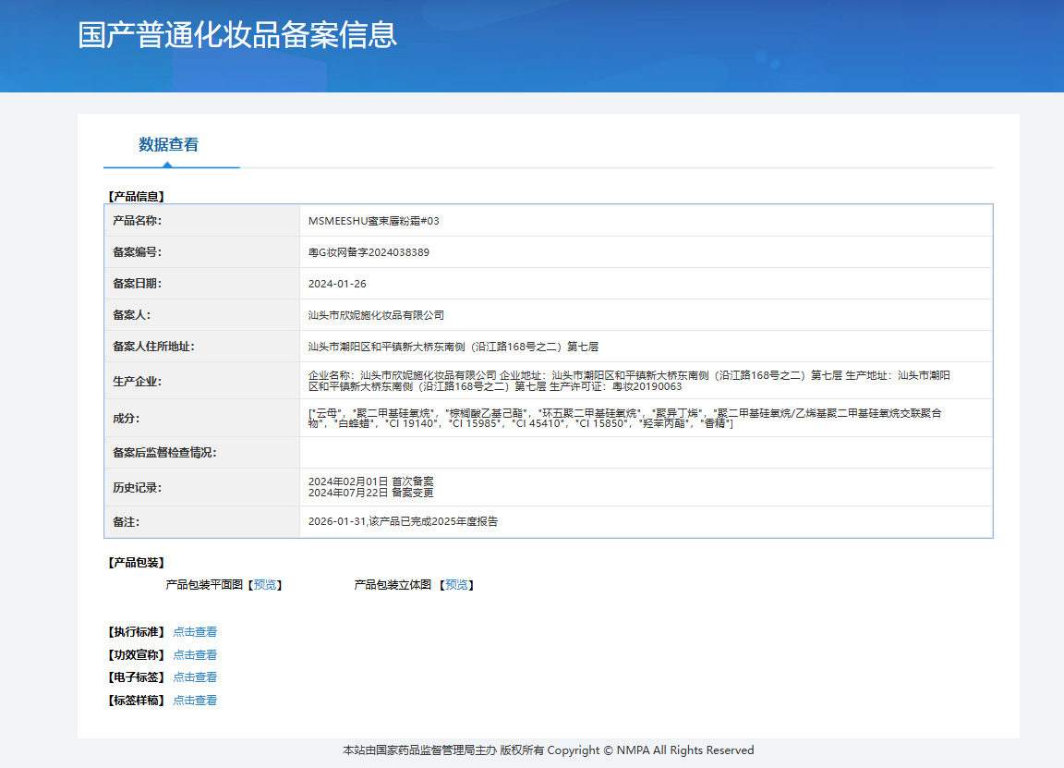Click the 【电子标签】 label
Viewport: 1064px width, 768px height.
137,677
